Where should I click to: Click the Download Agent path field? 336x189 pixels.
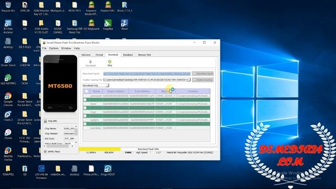point(147,73)
